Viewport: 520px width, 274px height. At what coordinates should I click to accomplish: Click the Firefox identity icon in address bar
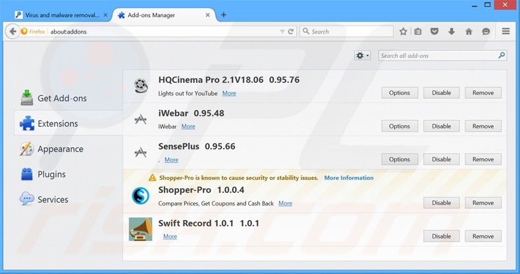click(x=24, y=32)
